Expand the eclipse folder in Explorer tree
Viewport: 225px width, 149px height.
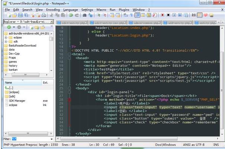coord(6,37)
